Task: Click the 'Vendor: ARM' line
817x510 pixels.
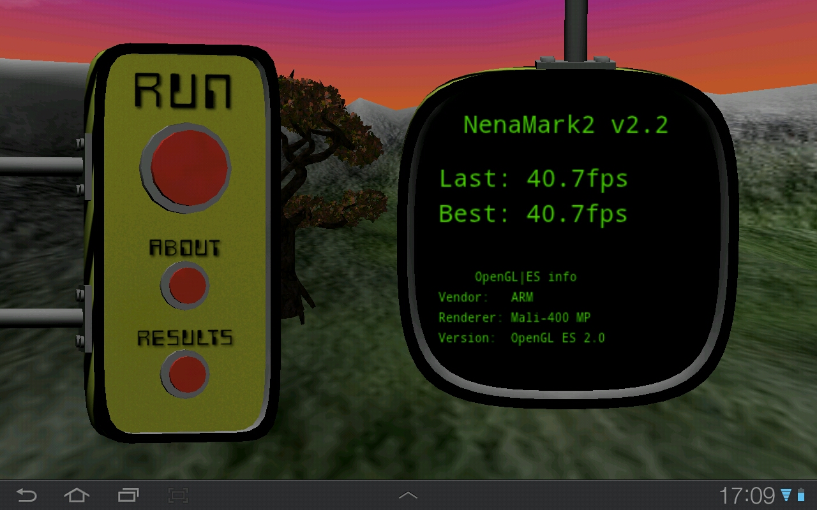Action: coord(486,297)
